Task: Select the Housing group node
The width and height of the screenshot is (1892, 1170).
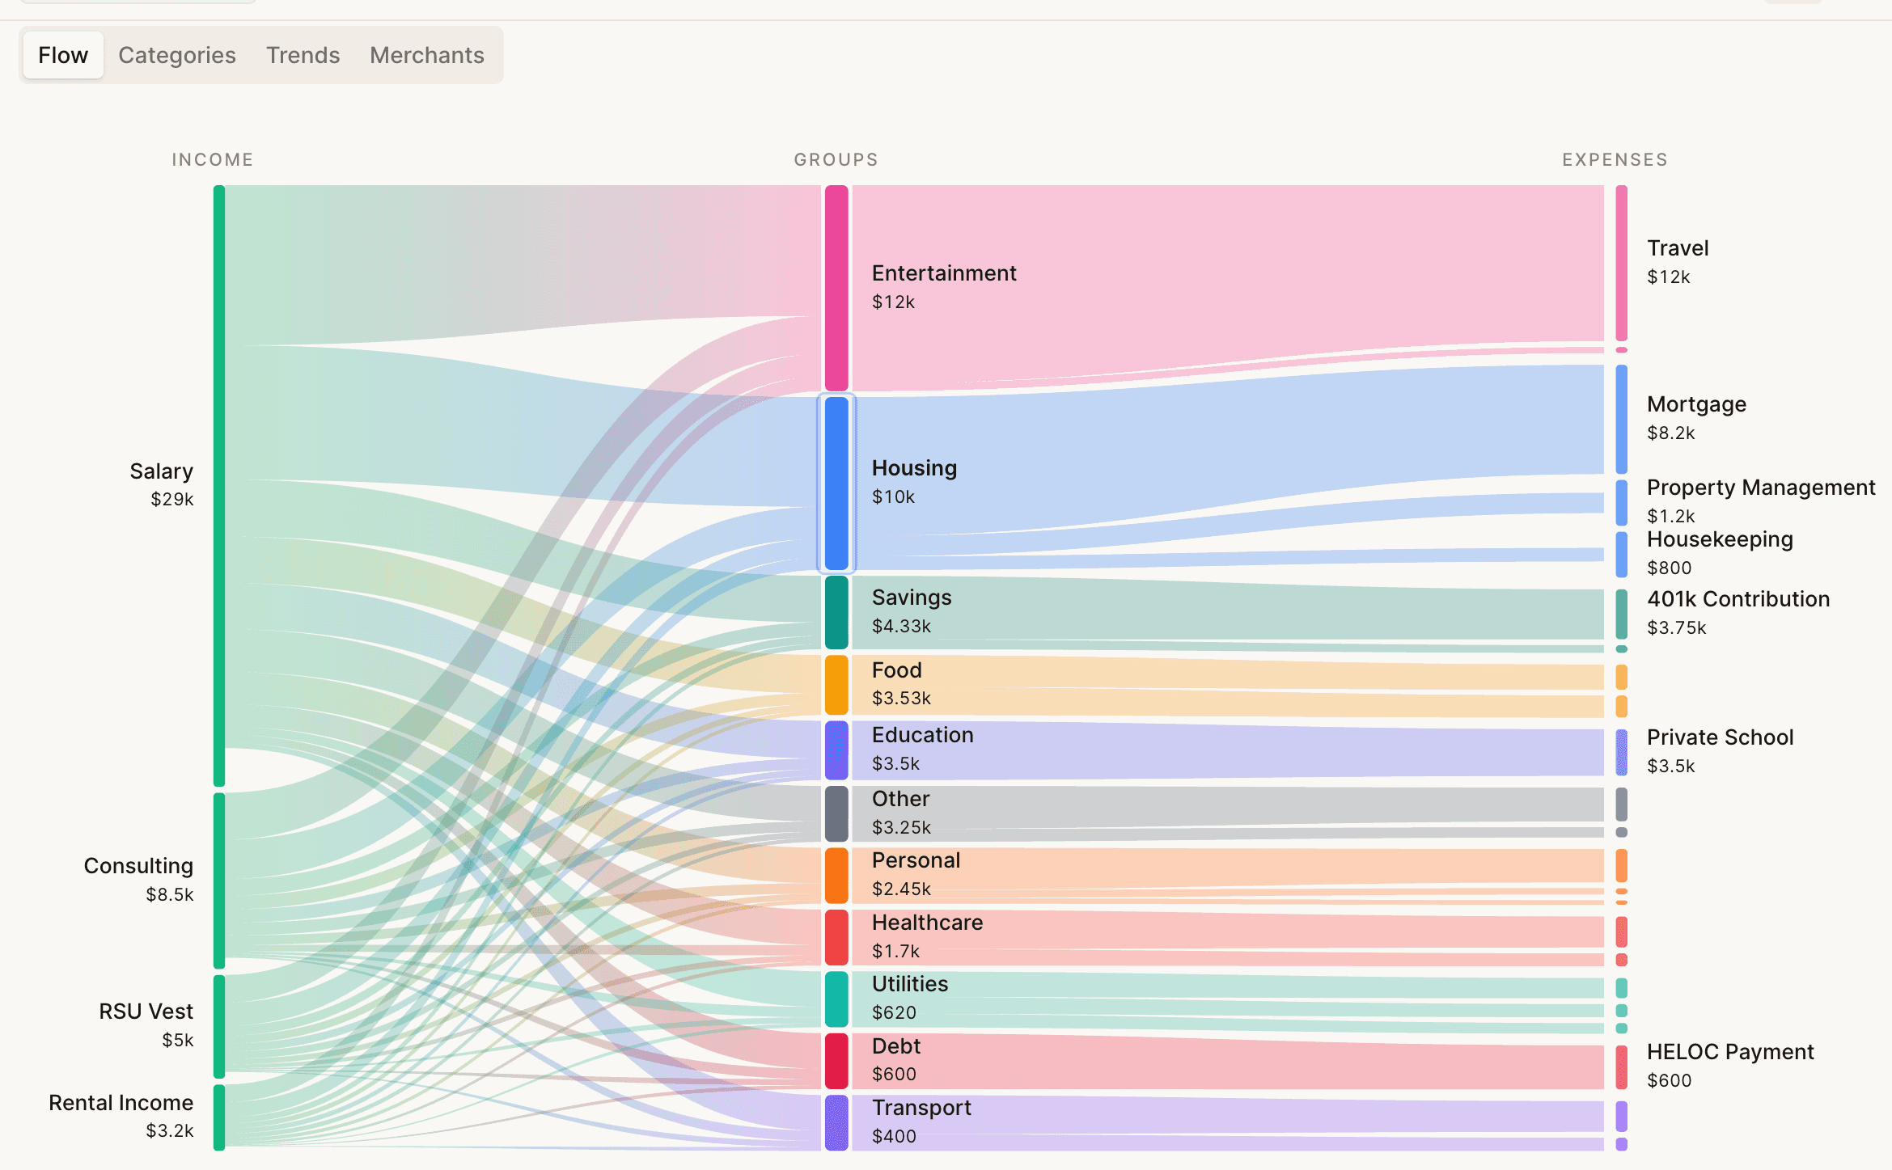Action: tap(836, 482)
